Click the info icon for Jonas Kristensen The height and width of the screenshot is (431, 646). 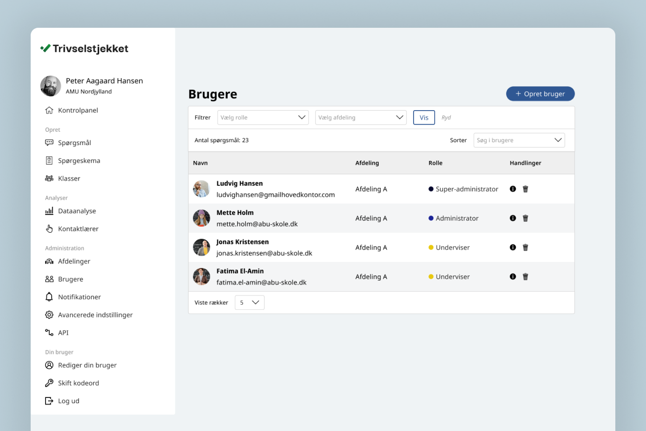[x=513, y=248]
